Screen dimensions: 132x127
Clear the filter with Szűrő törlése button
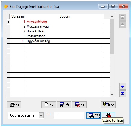tap(108, 115)
